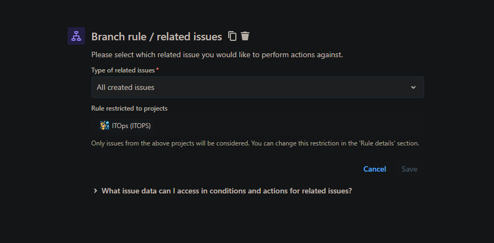Screen dimensions: 494x243
Task: Click 'What issue data can I access' text
Action: [x=227, y=191]
